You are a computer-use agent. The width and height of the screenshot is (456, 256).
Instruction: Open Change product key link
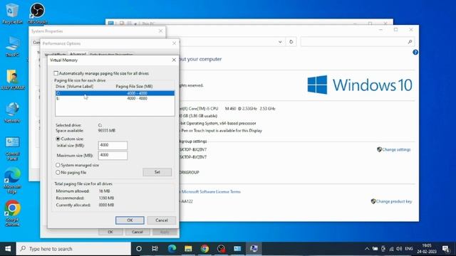394,201
